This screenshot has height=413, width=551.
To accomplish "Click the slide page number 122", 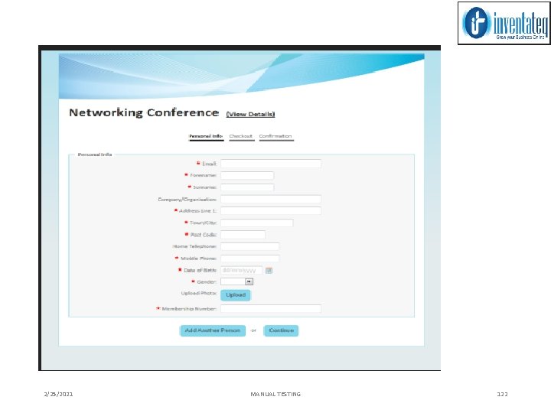I will 503,394.
